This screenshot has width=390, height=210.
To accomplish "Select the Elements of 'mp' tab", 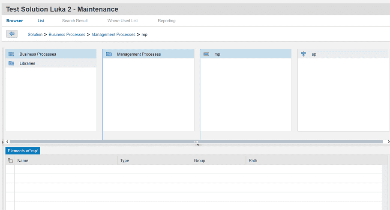I will tap(23, 151).
